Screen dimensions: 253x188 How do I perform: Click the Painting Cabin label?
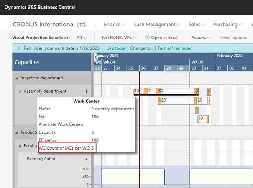[41, 159]
